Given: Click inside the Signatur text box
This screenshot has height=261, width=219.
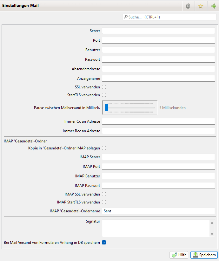Looking at the screenshot, I should tap(155, 228).
